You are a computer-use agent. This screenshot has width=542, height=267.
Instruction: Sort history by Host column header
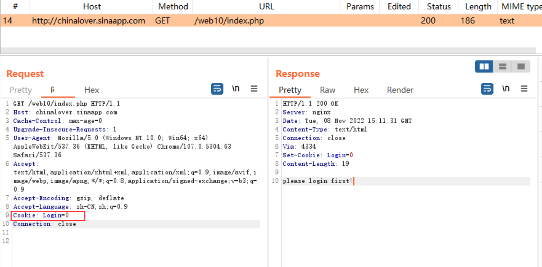92,7
